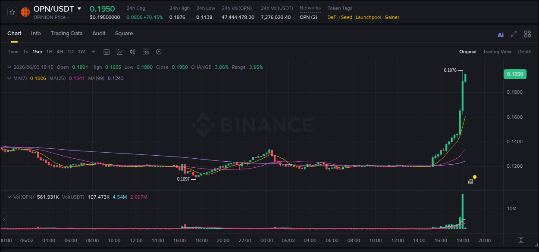Image resolution: width=539 pixels, height=252 pixels.
Task: Click the MA(25) indicator label
Action: pyautogui.click(x=57, y=78)
